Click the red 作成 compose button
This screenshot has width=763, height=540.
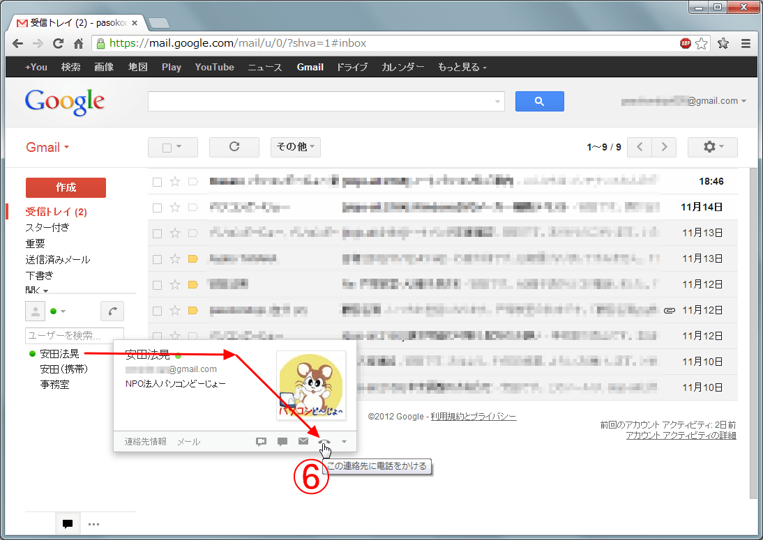point(66,187)
